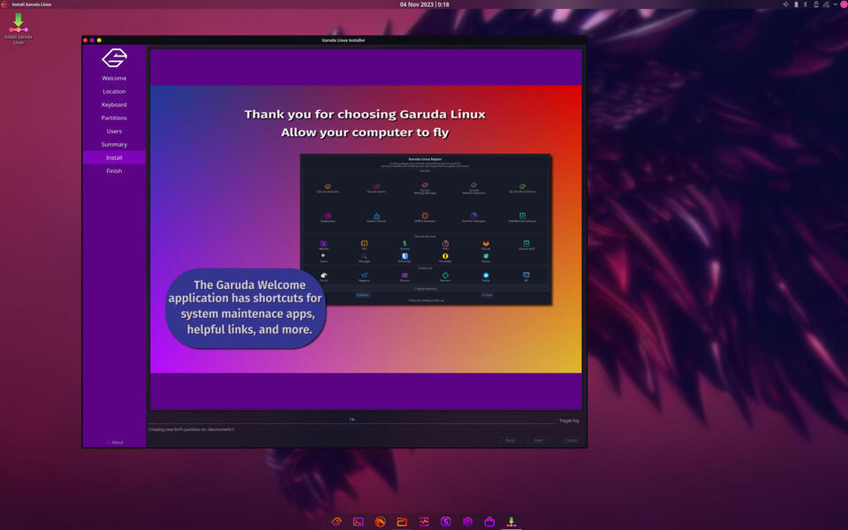Click the pink circular icon at panel end
The image size is (848, 530).
(x=844, y=4)
